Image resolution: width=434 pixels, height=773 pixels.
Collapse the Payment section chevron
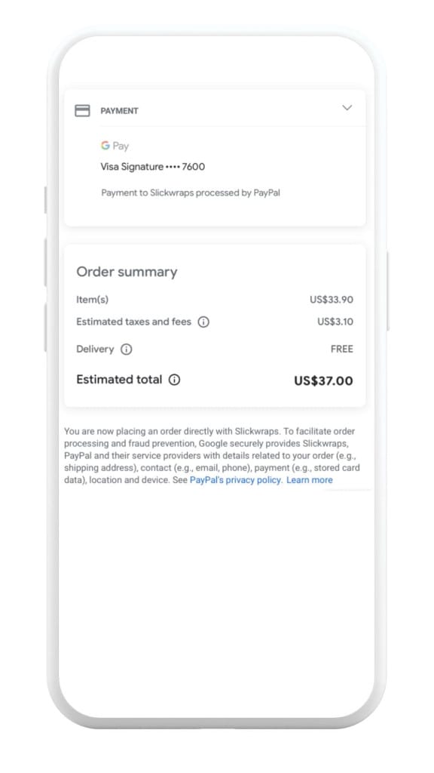347,107
